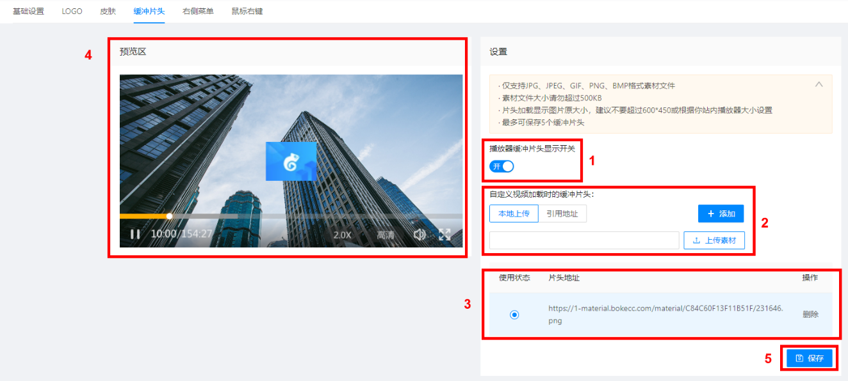The width and height of the screenshot is (848, 381).
Task: Choose the 本地上传 option
Action: [x=514, y=214]
